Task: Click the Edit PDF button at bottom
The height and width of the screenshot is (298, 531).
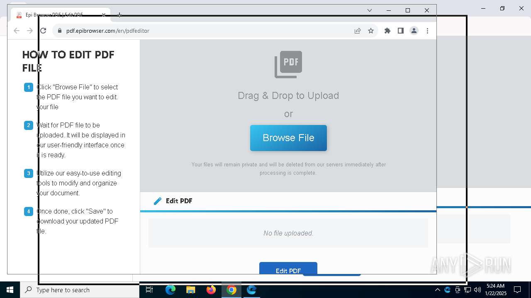Action: click(x=288, y=268)
